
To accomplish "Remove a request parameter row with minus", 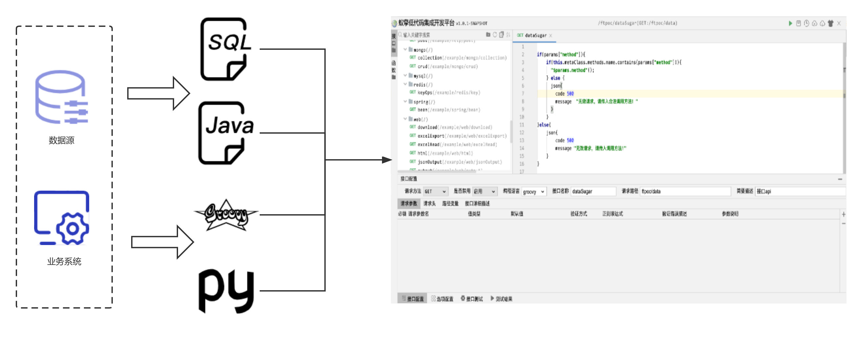I will [x=844, y=223].
